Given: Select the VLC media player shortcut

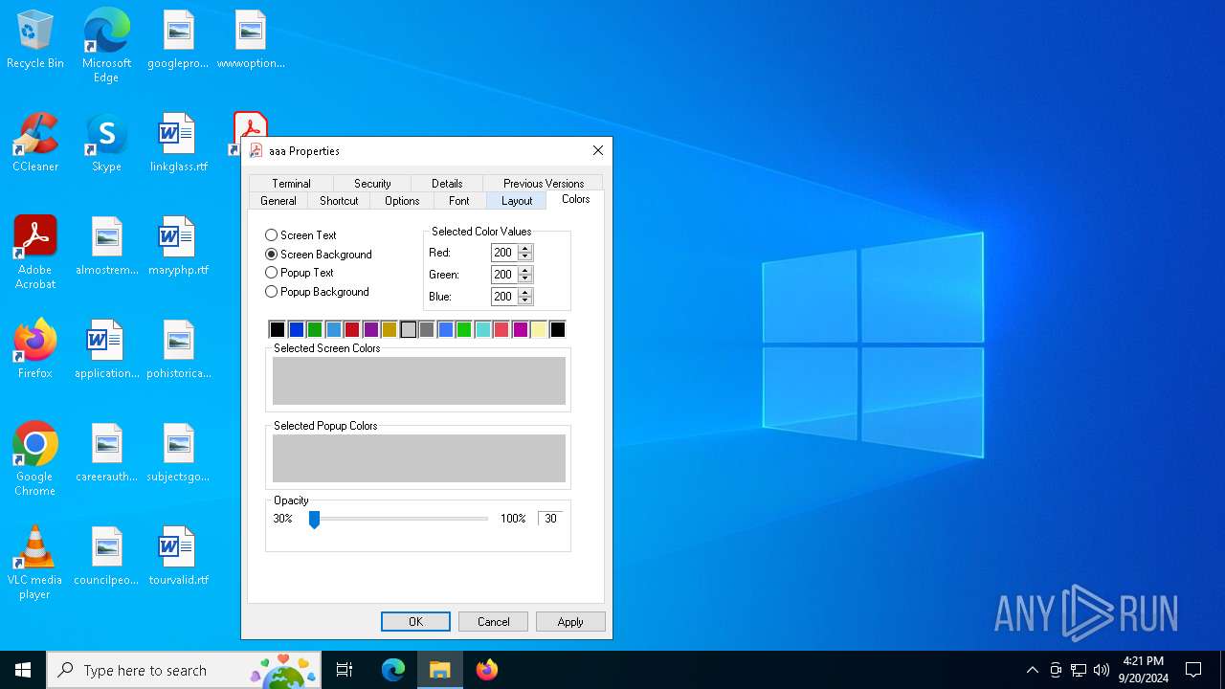Looking at the screenshot, I should pyautogui.click(x=35, y=563).
